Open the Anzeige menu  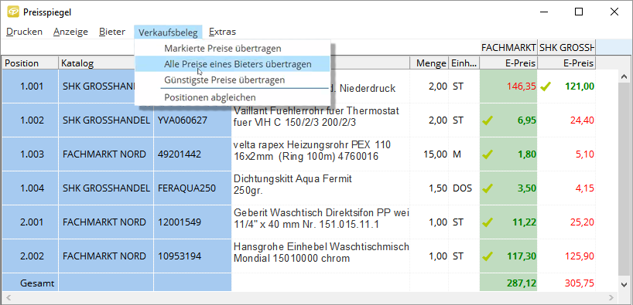coord(70,32)
